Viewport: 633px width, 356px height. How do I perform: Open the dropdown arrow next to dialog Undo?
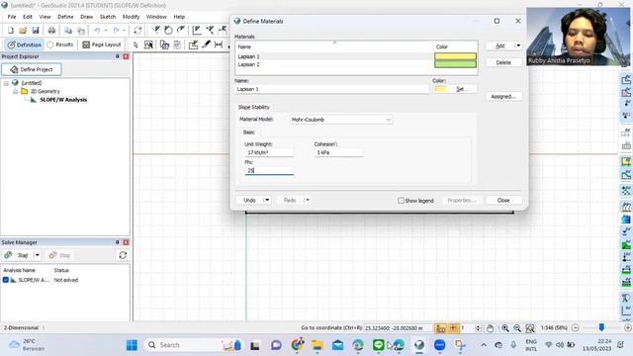(267, 200)
